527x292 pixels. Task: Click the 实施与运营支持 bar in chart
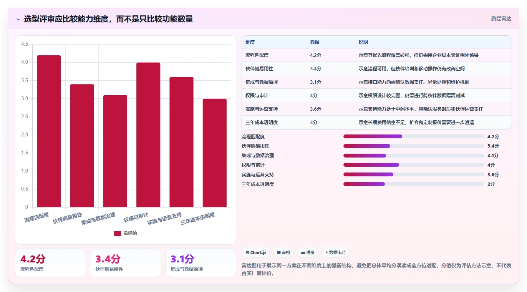click(x=181, y=142)
